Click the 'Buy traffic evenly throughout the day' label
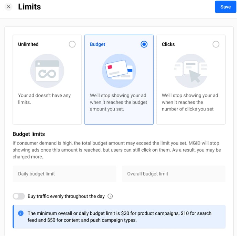Image resolution: width=237 pixels, height=236 pixels. pyautogui.click(x=66, y=196)
